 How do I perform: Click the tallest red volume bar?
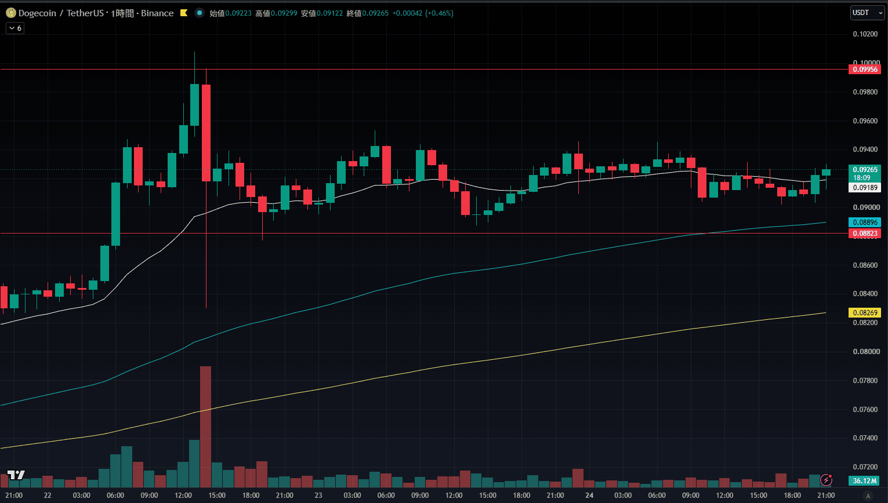[205, 427]
